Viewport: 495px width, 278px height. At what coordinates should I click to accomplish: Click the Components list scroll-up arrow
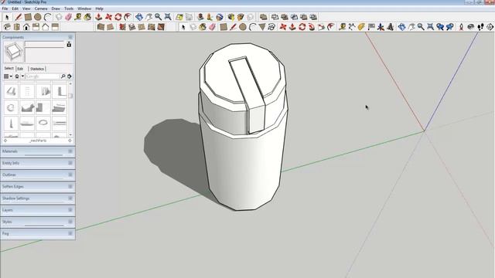[70, 84]
